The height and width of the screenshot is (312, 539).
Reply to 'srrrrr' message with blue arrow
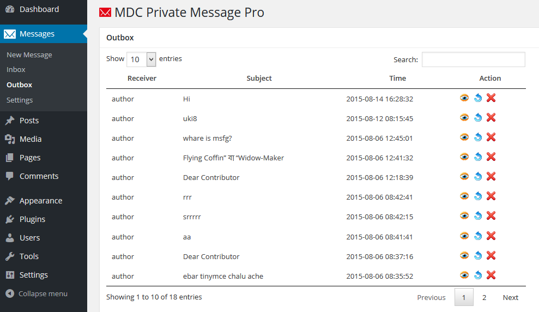point(478,216)
